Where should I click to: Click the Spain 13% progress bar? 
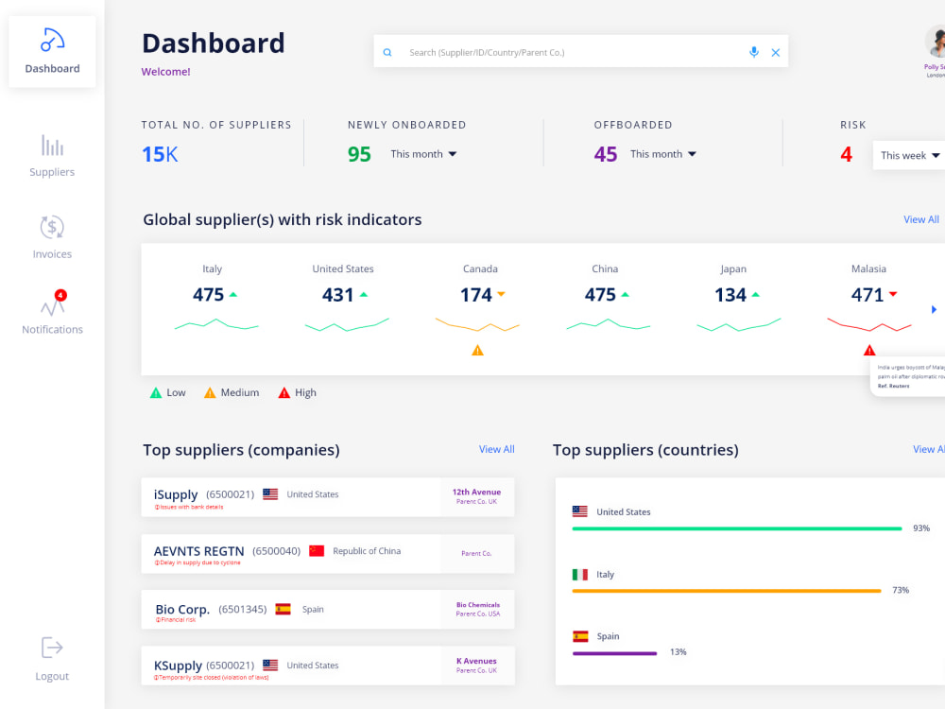[615, 653]
